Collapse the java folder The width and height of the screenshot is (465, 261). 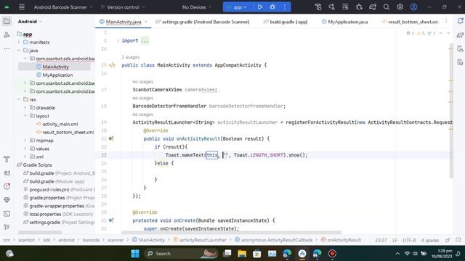19,50
